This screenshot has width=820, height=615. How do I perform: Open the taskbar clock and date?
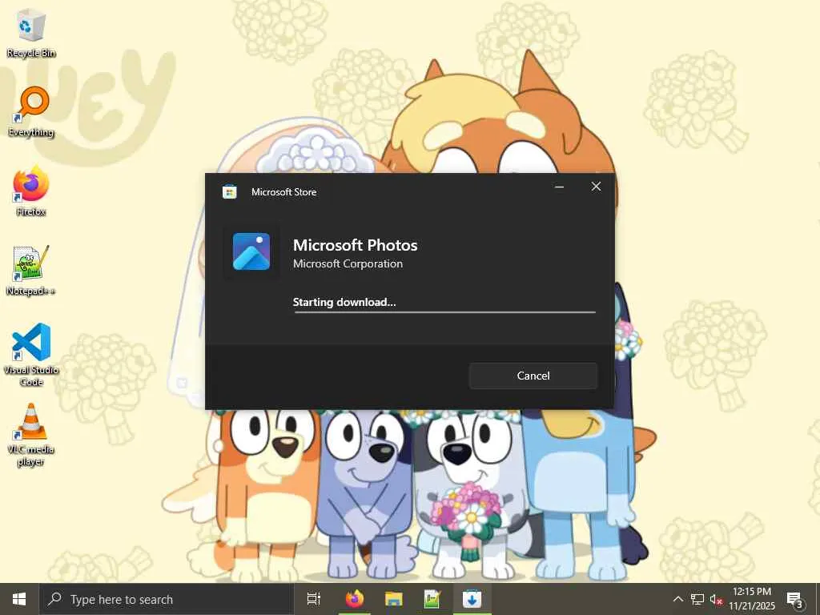click(752, 599)
